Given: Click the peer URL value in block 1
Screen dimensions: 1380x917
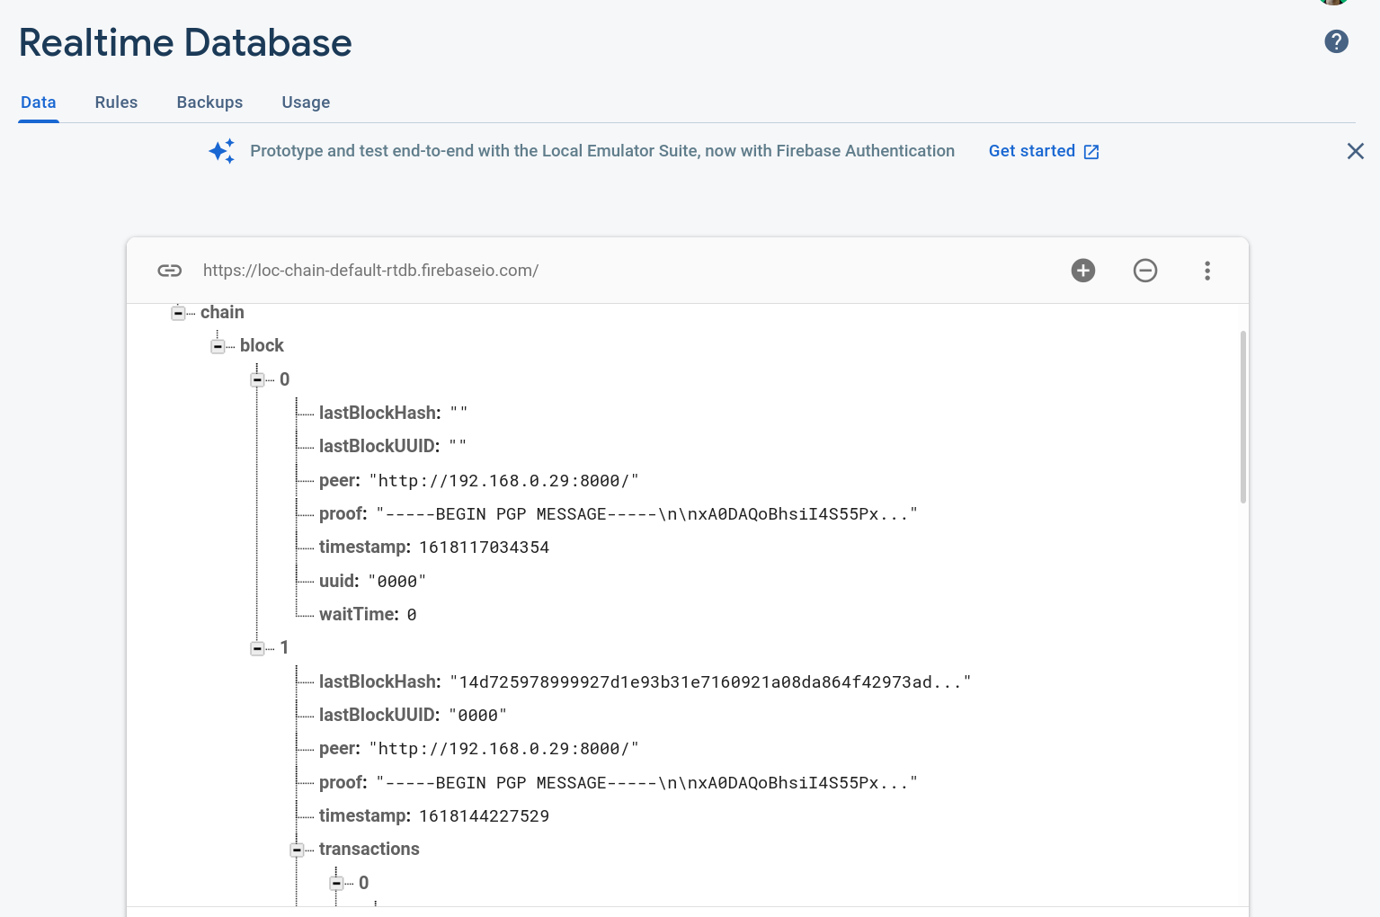Looking at the screenshot, I should tap(503, 748).
